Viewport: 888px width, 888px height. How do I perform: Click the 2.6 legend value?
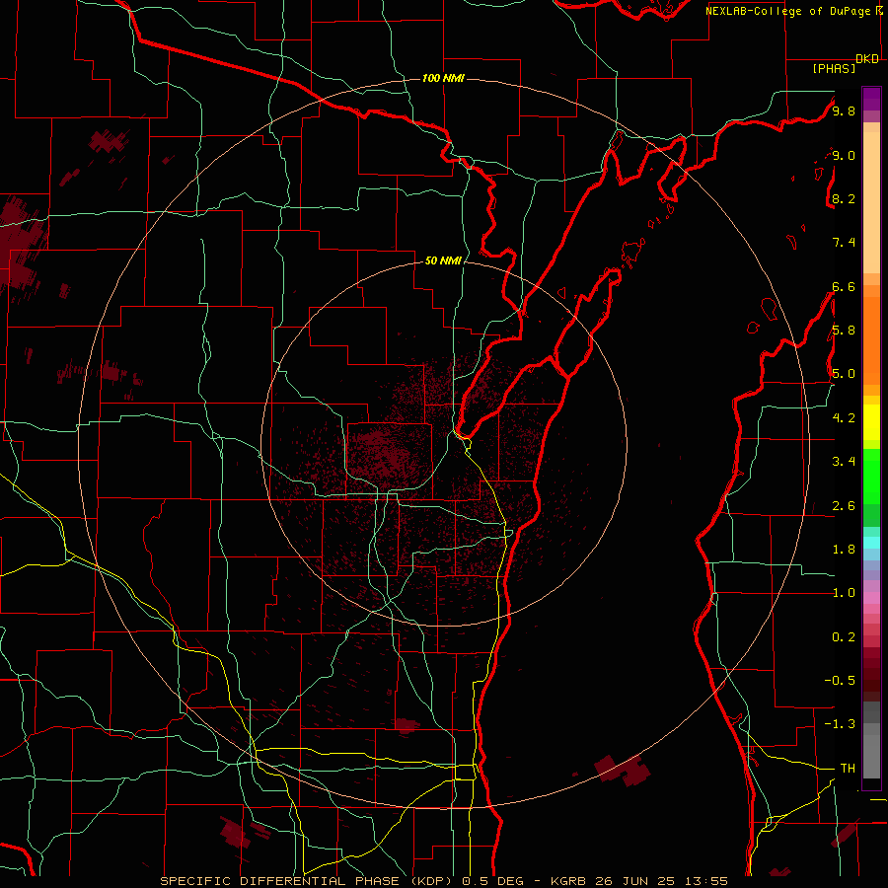tap(844, 506)
